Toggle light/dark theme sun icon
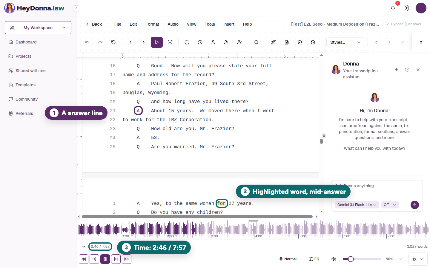Image resolution: width=430 pixels, height=268 pixels. pos(407,8)
